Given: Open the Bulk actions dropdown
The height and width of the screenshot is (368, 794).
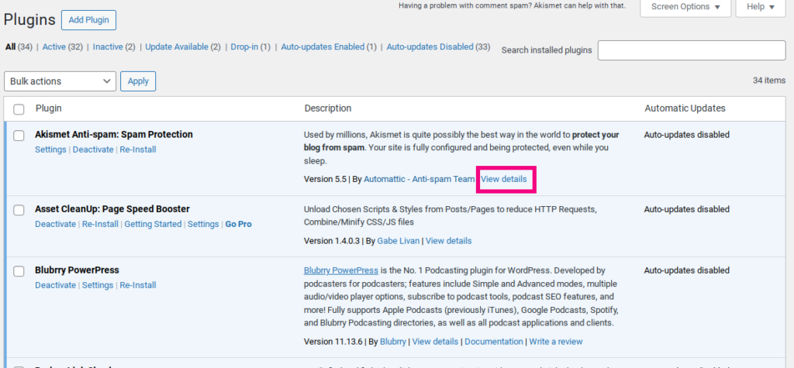Looking at the screenshot, I should click(x=60, y=81).
